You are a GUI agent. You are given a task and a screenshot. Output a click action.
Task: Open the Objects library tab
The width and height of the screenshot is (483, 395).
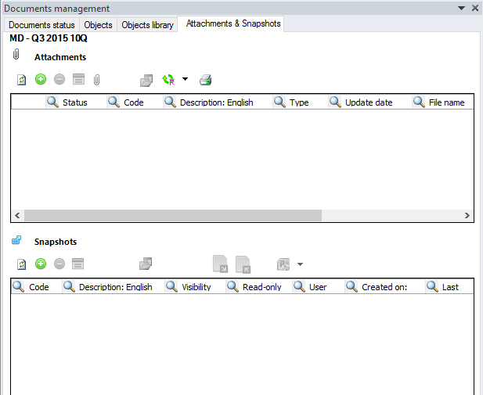[x=147, y=25]
